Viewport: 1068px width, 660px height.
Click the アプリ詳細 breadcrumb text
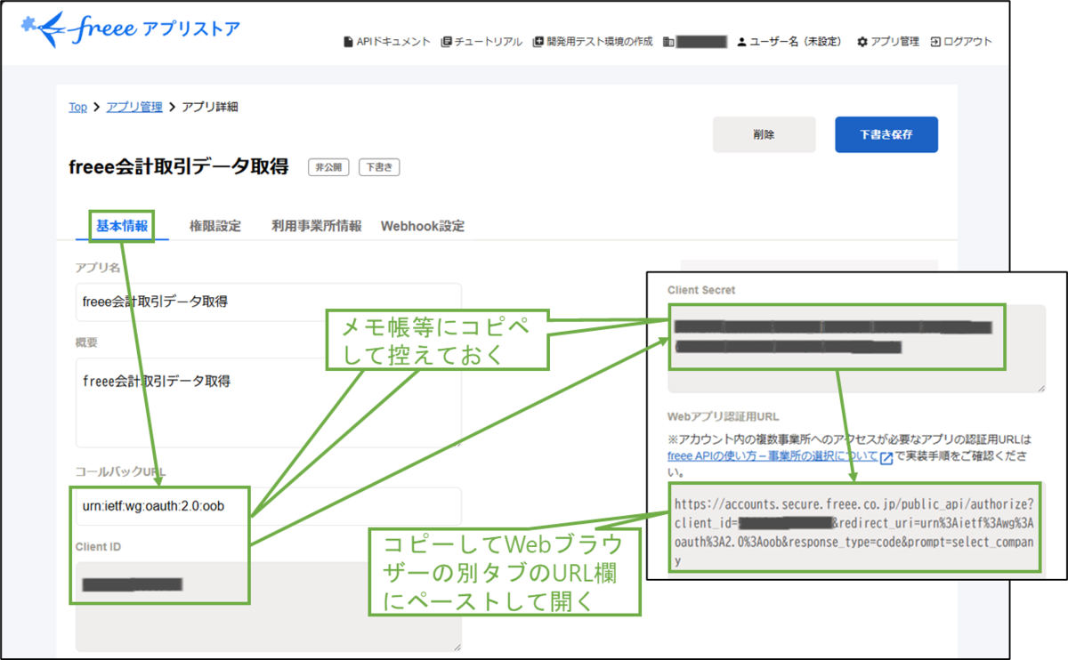210,107
